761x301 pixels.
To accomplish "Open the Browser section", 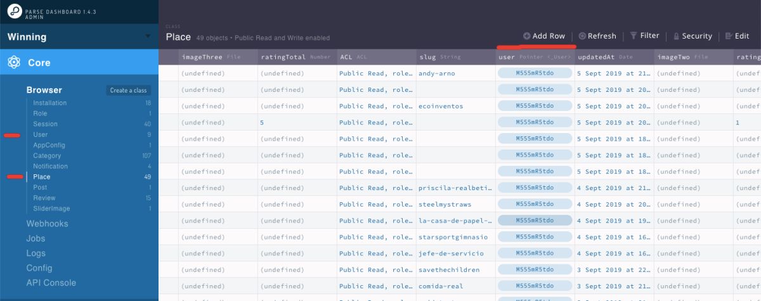I will coord(44,90).
